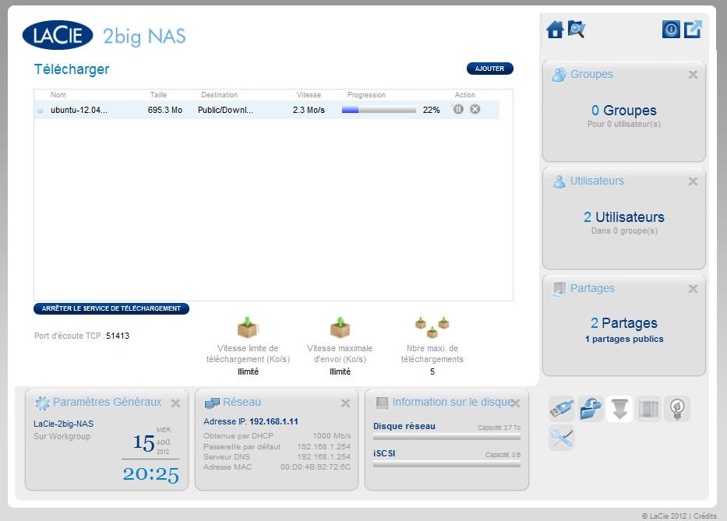Edit the TCP port value 51413

(x=118, y=336)
